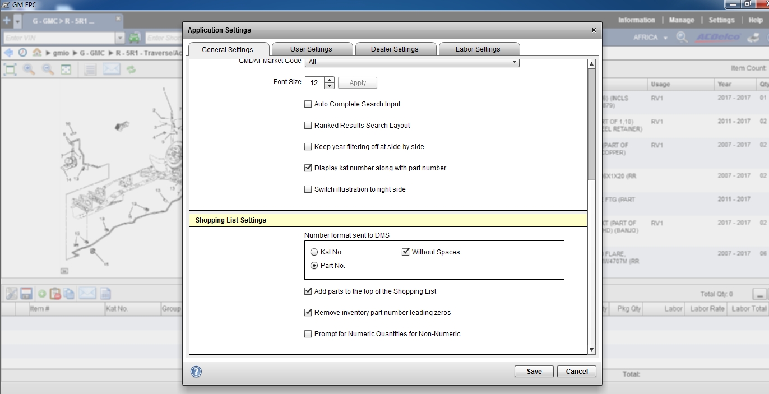Switch to the User Settings tab
The height and width of the screenshot is (394, 769).
point(311,49)
